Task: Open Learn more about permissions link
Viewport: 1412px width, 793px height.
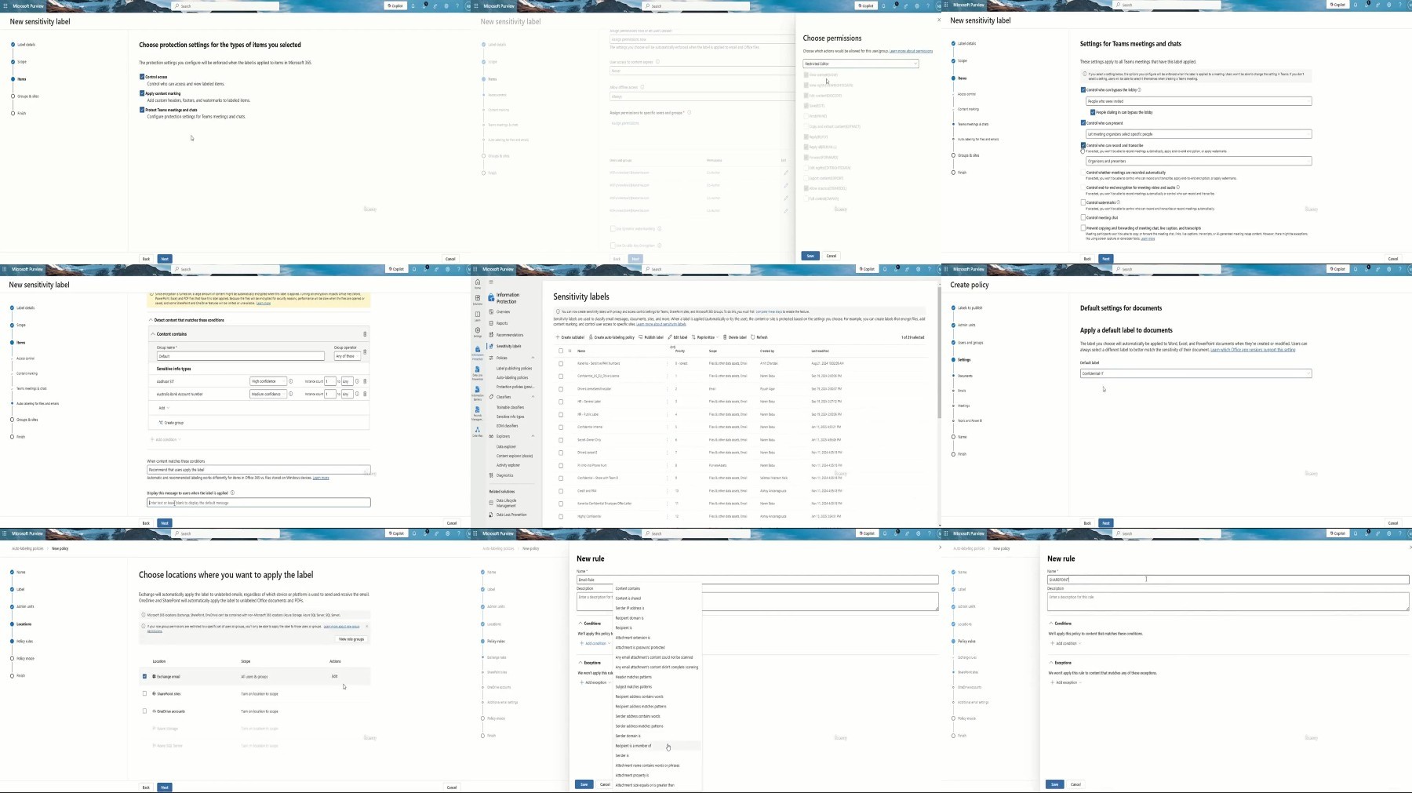Action: coord(911,51)
